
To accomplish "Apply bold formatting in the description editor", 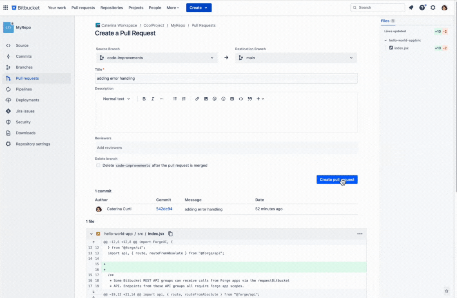I will pos(144,99).
